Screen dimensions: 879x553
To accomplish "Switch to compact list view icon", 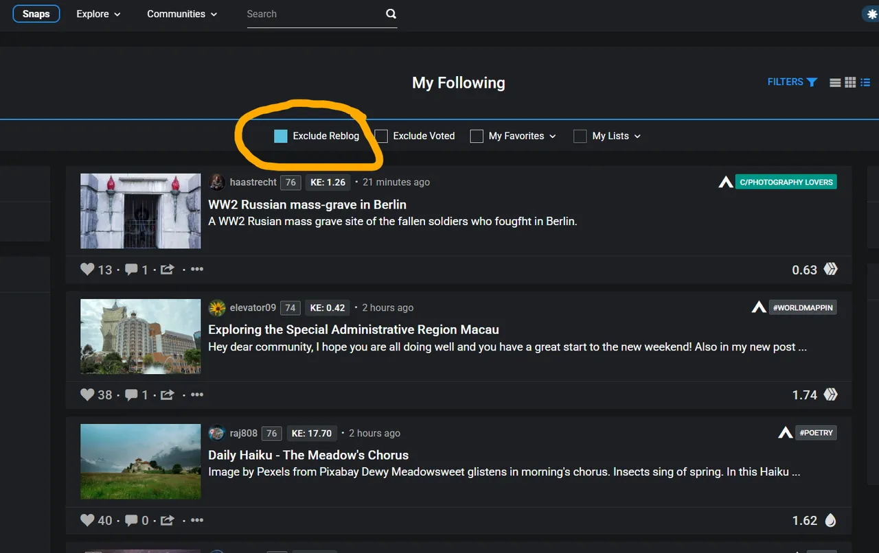I will coord(865,82).
